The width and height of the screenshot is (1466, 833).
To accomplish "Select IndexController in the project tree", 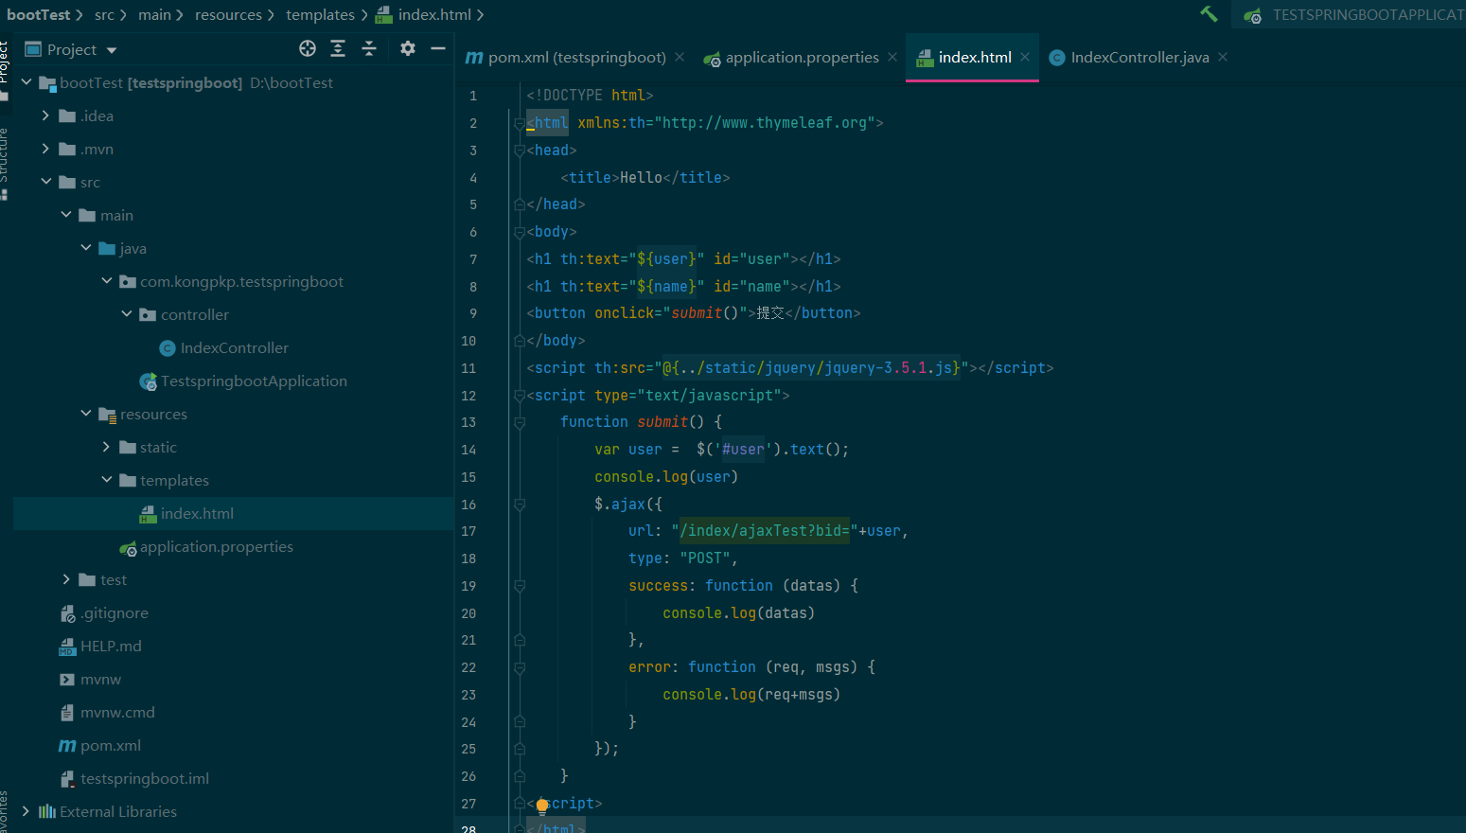I will pyautogui.click(x=234, y=348).
